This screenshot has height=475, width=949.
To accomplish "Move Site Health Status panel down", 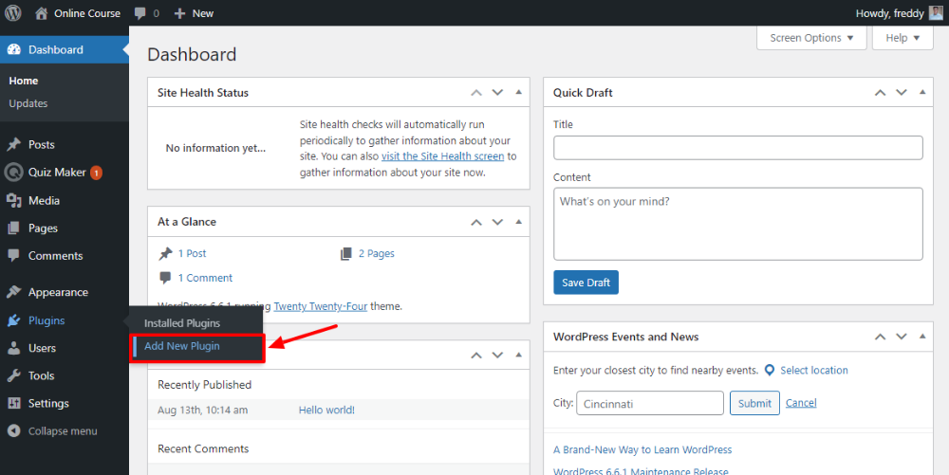I will [x=497, y=93].
